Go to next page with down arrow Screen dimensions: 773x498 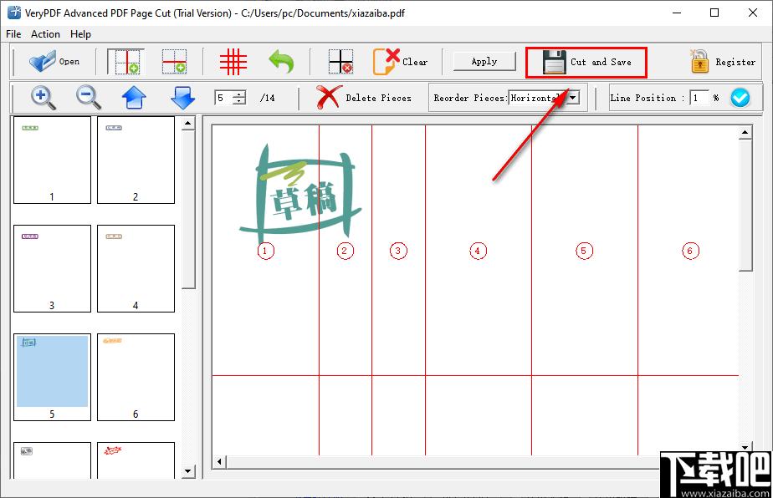[183, 98]
